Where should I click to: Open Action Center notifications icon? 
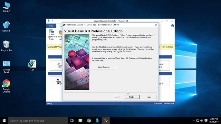coord(206,120)
